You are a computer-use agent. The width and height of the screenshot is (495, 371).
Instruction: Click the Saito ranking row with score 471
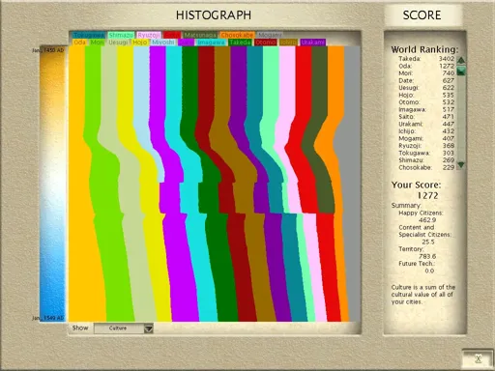pos(426,117)
